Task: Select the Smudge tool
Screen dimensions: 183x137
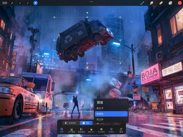Action: [152, 3]
